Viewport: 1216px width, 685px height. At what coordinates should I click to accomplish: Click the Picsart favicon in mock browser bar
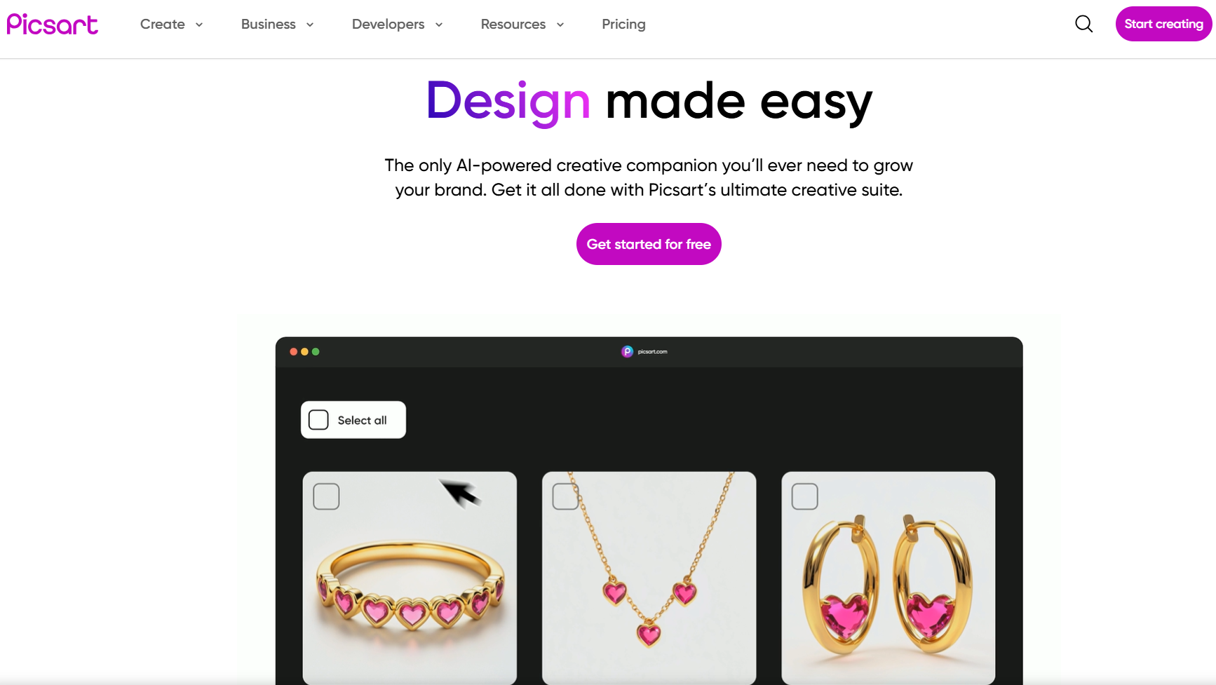[627, 351]
